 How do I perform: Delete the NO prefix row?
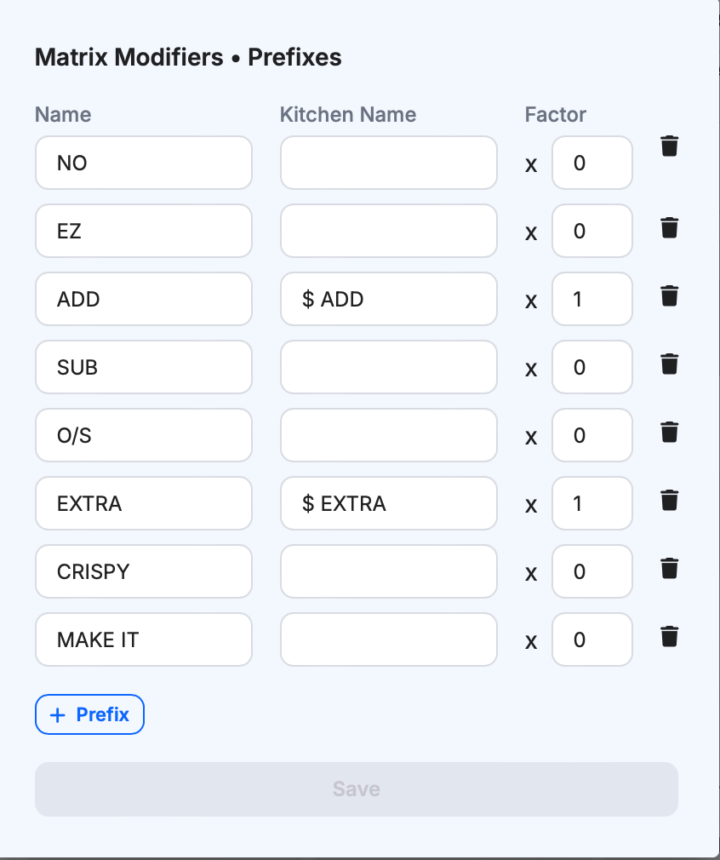(x=670, y=146)
